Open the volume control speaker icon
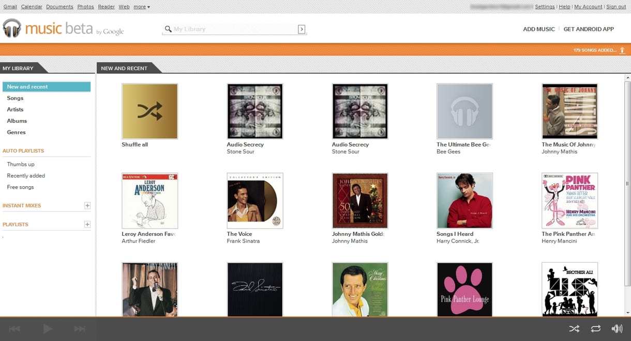This screenshot has width=631, height=341. point(617,329)
